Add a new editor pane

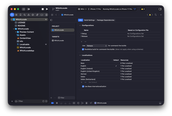[161, 15]
